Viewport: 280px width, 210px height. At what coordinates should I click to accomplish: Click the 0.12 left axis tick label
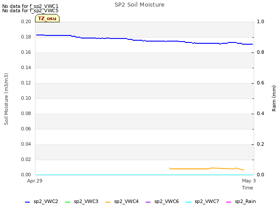coord(26,83)
